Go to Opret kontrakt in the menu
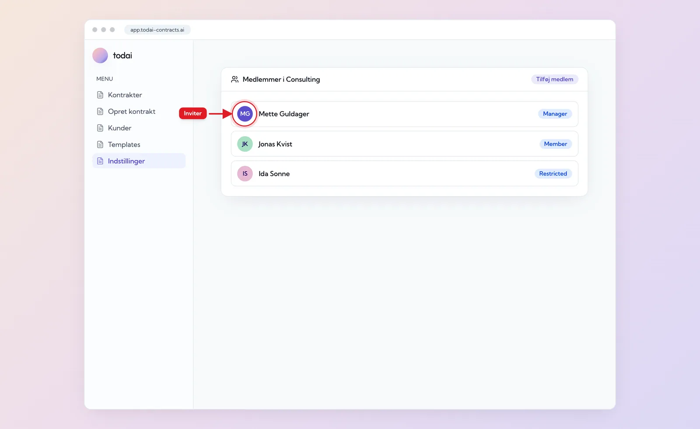The image size is (700, 429). pyautogui.click(x=139, y=112)
